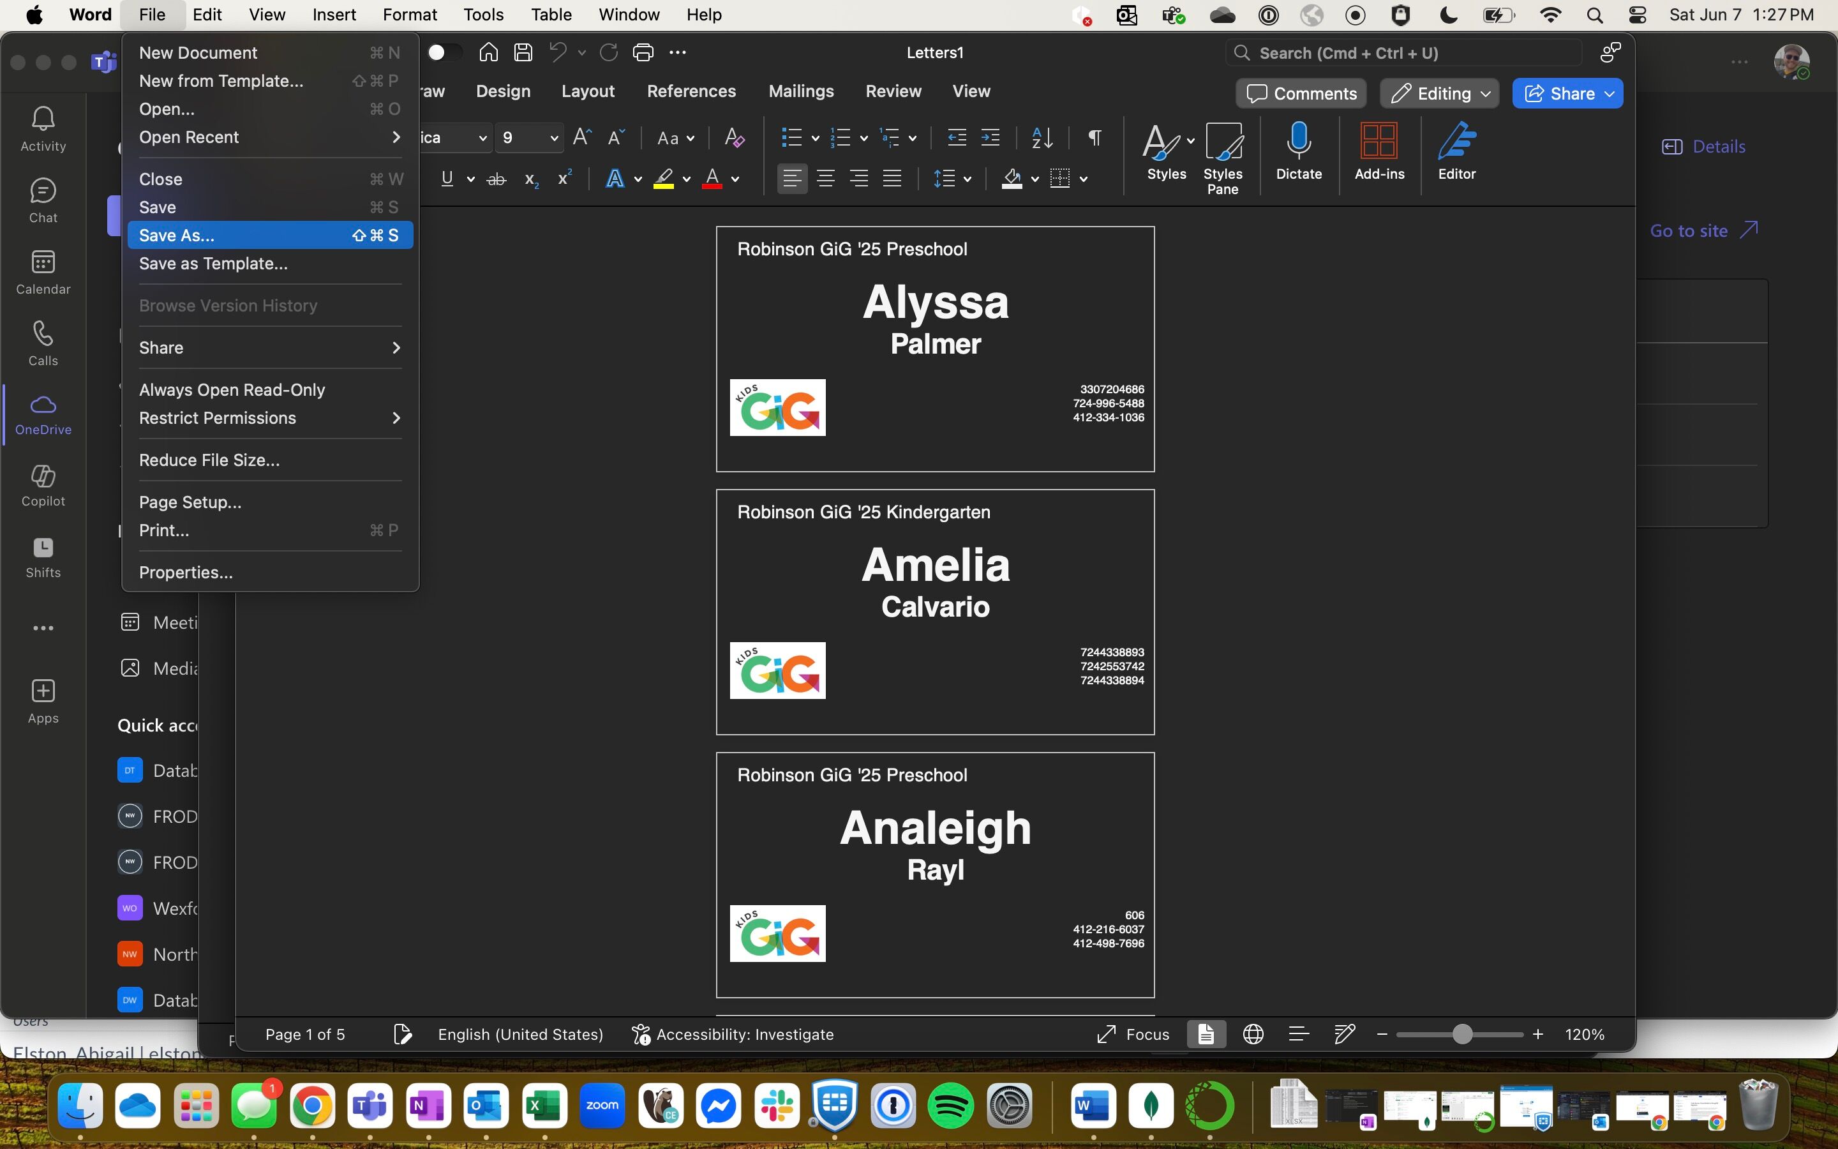Expand the Editing mode dropdown

1439,93
